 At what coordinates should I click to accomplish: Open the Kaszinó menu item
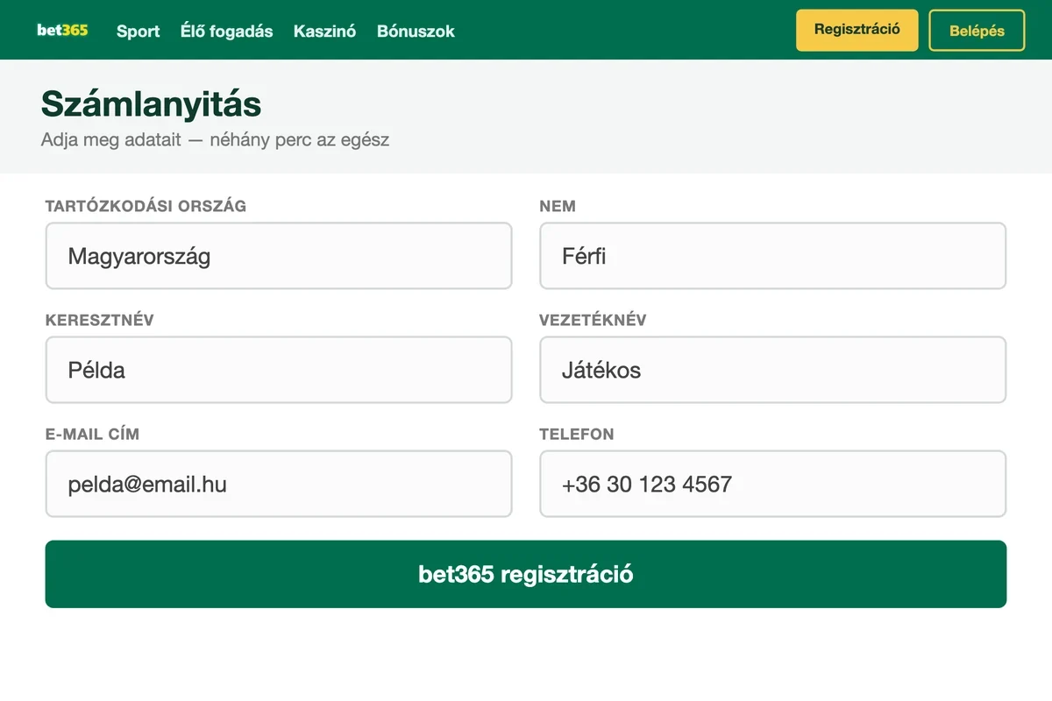(324, 31)
